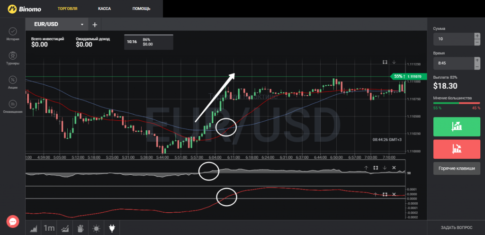The width and height of the screenshot is (485, 235).
Task: Open the КАССА menu tab
Action: [105, 9]
